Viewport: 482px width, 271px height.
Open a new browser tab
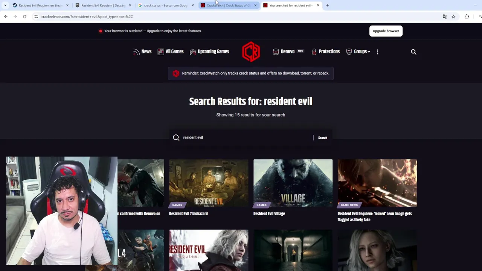pos(328,5)
